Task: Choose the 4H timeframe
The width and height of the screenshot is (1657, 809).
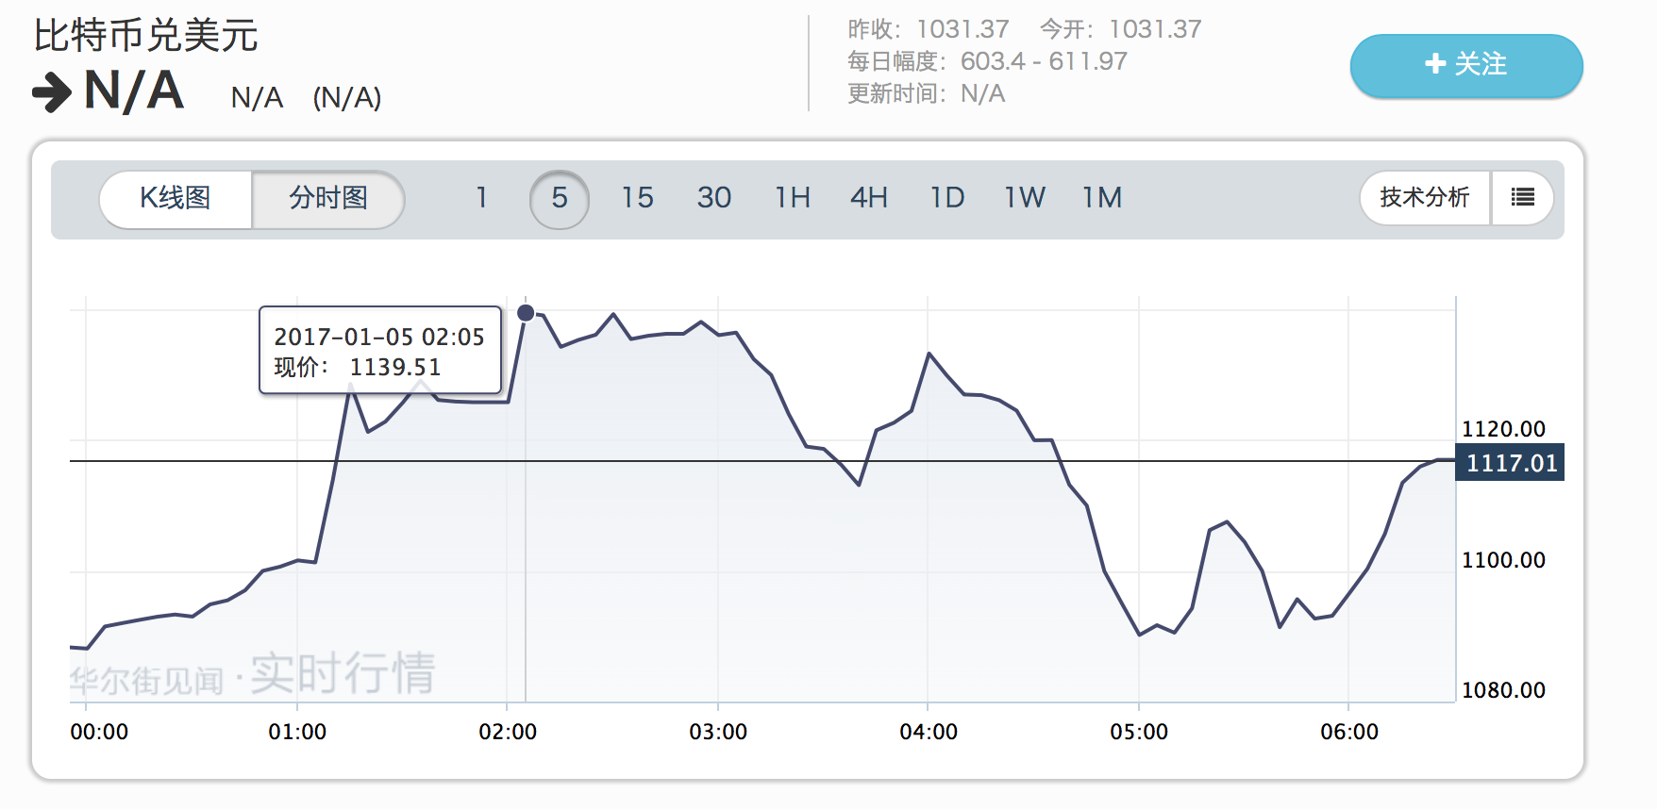Action: pos(869,198)
